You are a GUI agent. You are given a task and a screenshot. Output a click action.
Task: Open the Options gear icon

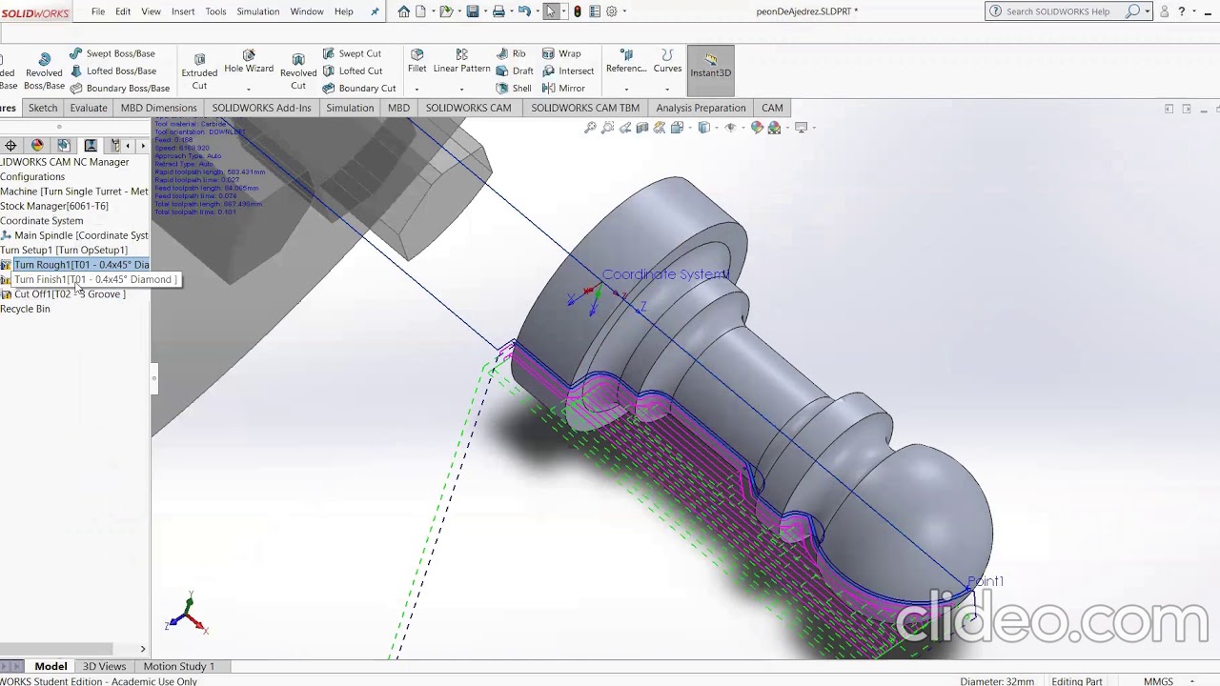pyautogui.click(x=612, y=11)
